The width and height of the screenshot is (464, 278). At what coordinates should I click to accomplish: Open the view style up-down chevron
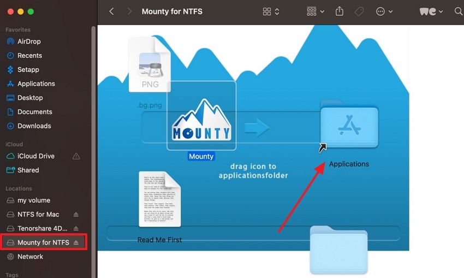277,11
